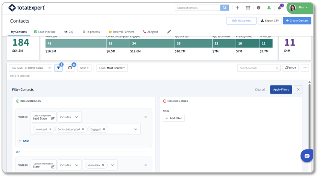Remove the Minnesota state tag
The width and height of the screenshot is (319, 178).
click(103, 165)
